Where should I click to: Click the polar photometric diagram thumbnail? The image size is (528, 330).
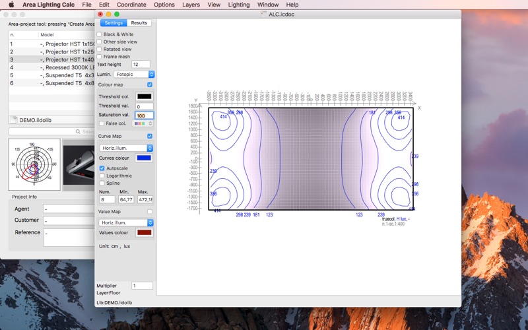34,164
